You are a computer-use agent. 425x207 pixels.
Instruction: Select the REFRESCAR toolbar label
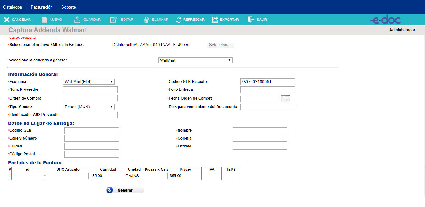pos(194,20)
